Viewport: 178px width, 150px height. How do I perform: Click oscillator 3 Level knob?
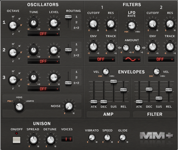pyautogui.click(x=54, y=77)
